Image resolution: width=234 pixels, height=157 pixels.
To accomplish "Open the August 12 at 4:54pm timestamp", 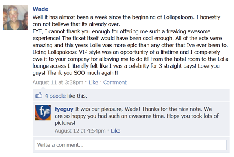I will coord(80,131).
